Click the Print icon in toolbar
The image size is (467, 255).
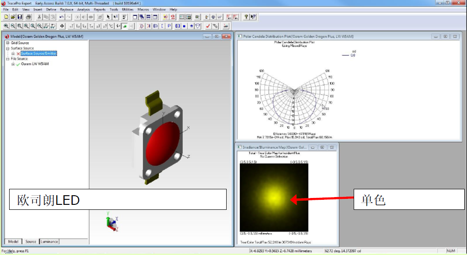[28, 17]
